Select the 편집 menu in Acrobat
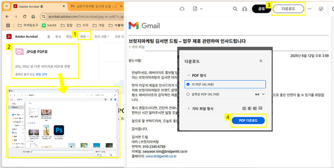 [69, 37]
